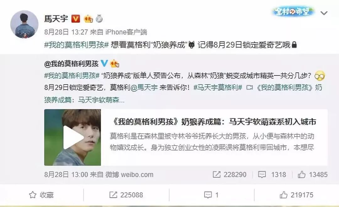
Task: Open the 馬天宇 username link
Action: click(56, 19)
